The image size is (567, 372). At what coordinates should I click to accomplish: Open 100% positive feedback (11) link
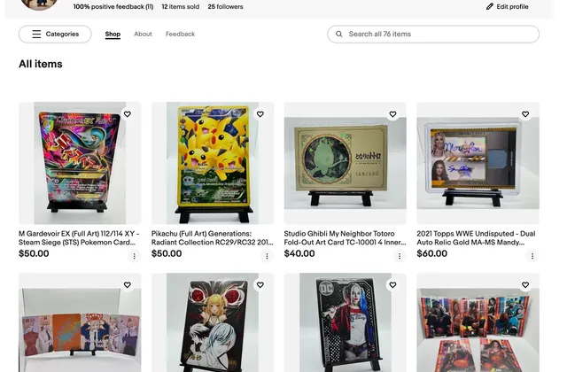[113, 6]
